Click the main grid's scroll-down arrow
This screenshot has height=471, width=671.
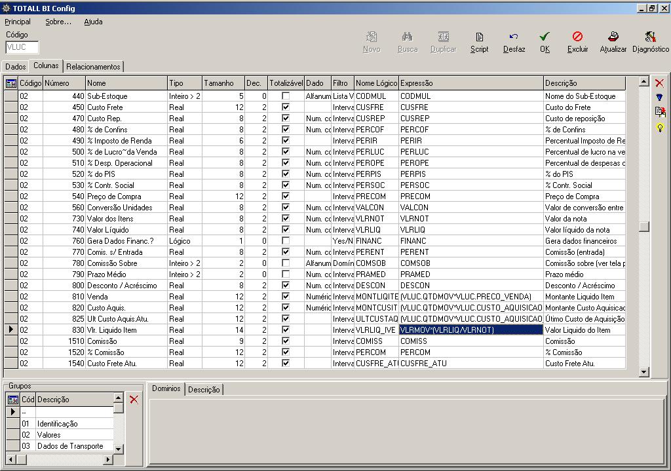click(x=643, y=371)
